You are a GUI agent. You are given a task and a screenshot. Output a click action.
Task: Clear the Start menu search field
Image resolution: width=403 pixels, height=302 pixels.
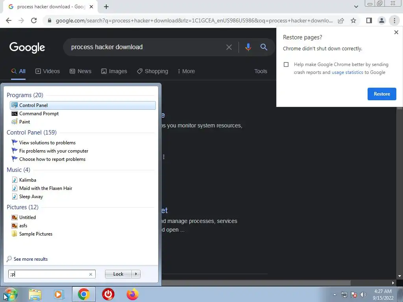tap(91, 274)
